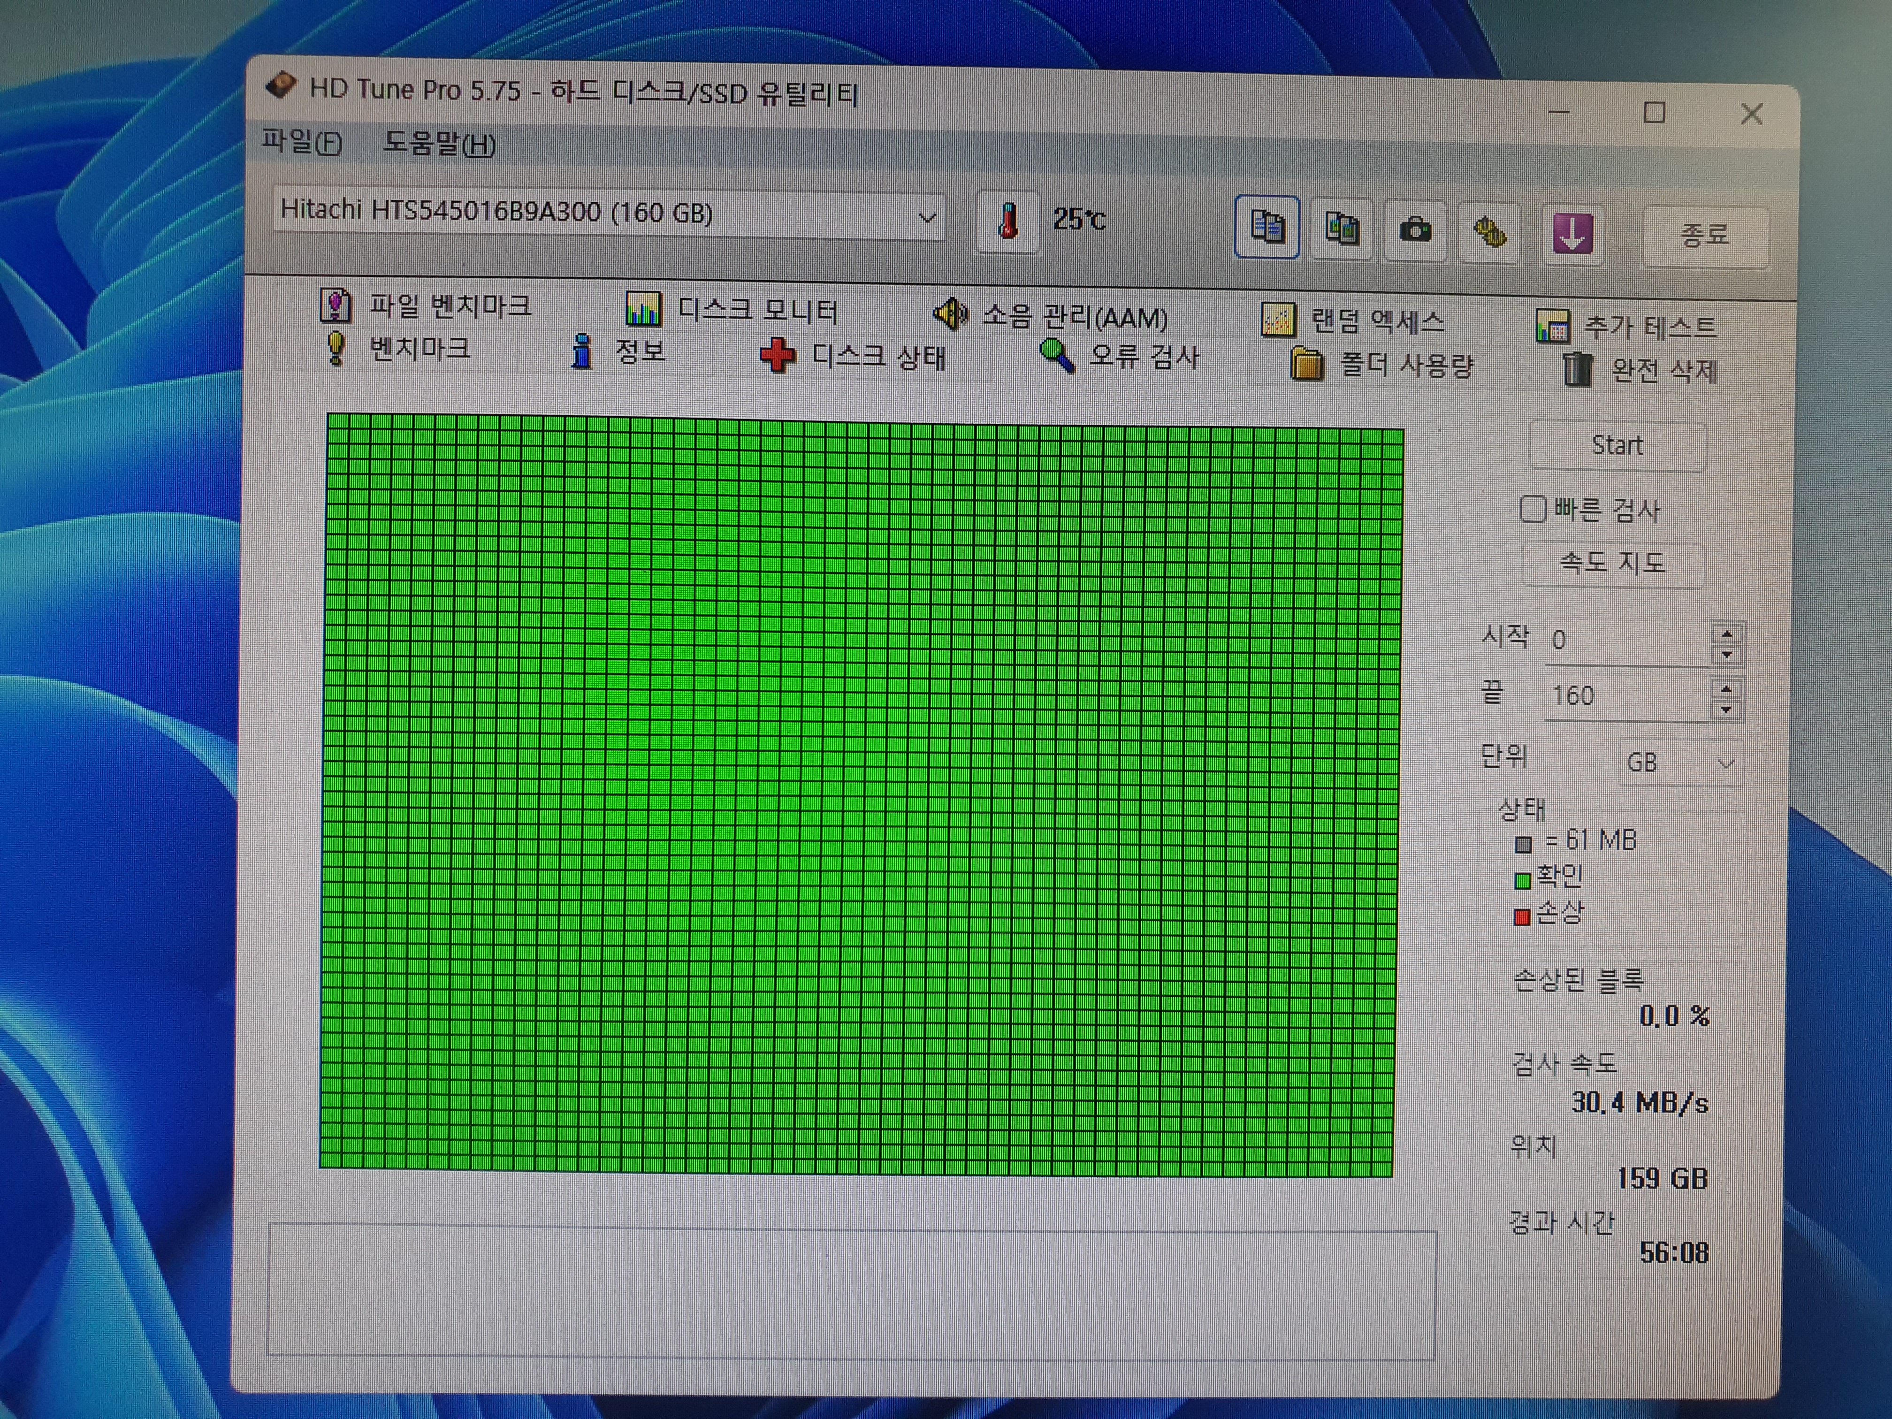Click the 56:08 elapsed time value
This screenshot has height=1419, width=1892.
tap(1673, 1253)
